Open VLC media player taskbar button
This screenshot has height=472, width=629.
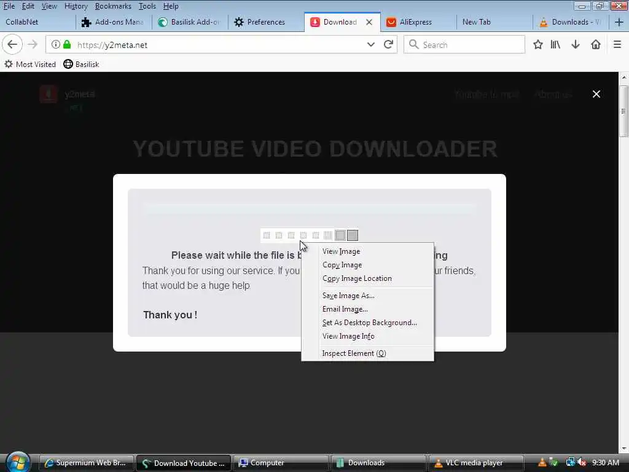tap(476, 463)
